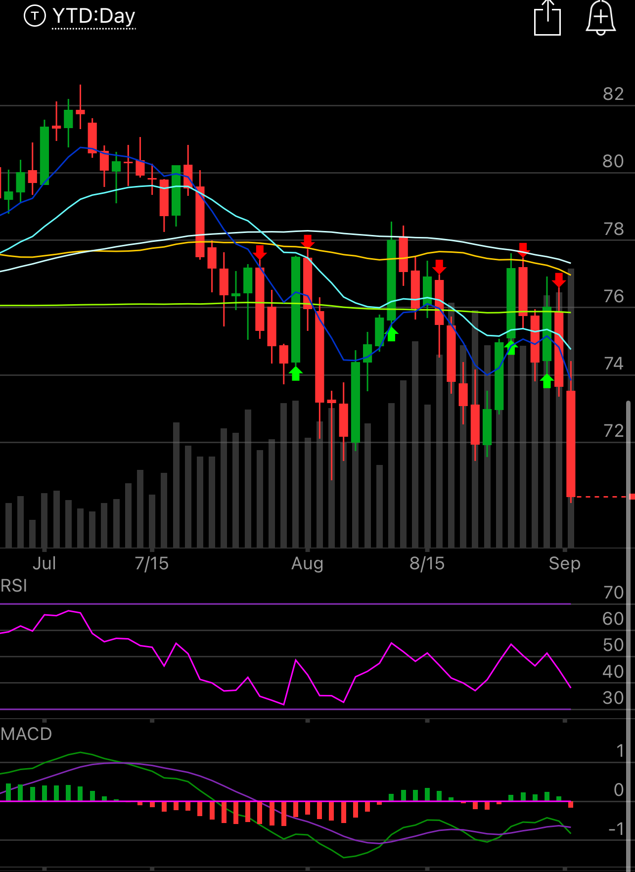Add a price alert with bell icon
635x872 pixels.
(x=600, y=18)
